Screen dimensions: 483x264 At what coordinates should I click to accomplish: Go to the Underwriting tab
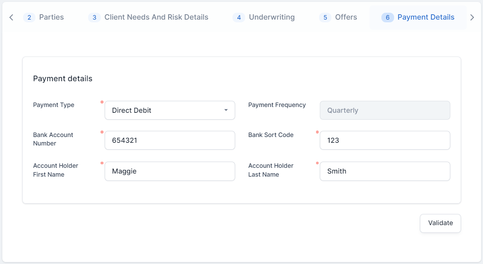tap(272, 17)
